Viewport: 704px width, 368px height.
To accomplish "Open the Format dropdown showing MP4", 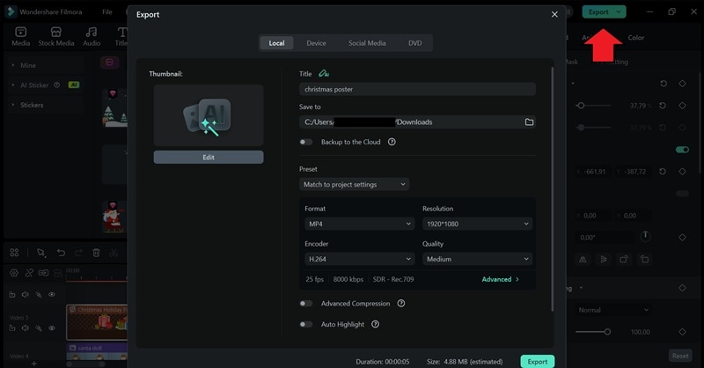I will [358, 224].
